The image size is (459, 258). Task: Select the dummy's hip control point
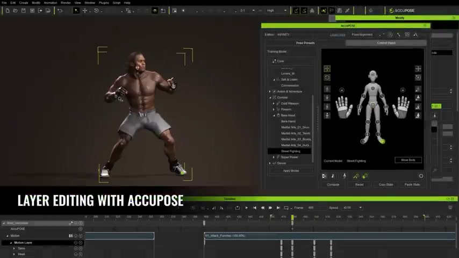372,105
